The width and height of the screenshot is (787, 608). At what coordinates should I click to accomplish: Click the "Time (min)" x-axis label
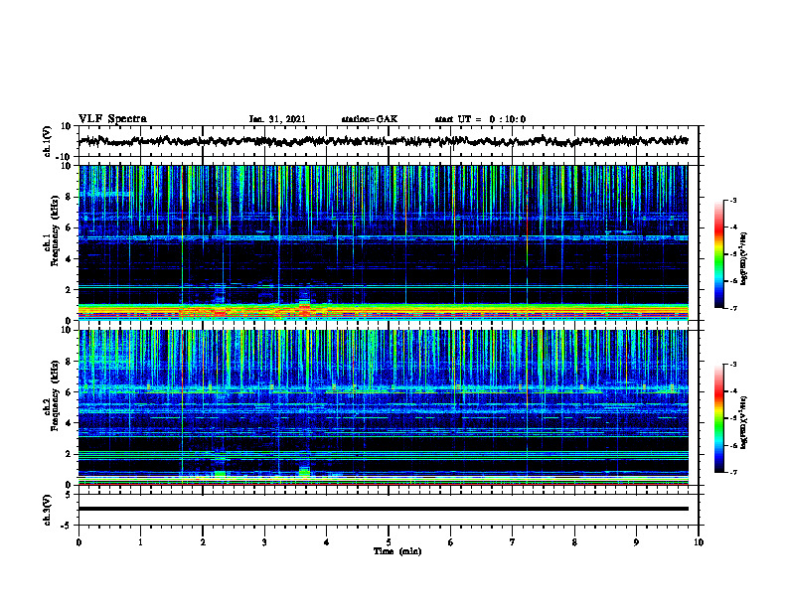(x=397, y=551)
